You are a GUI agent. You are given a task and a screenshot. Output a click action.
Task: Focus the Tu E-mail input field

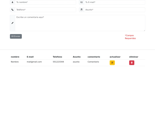(x=115, y=2)
